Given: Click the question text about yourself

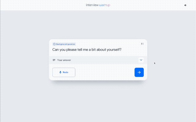Looking at the screenshot, I should (x=87, y=50).
